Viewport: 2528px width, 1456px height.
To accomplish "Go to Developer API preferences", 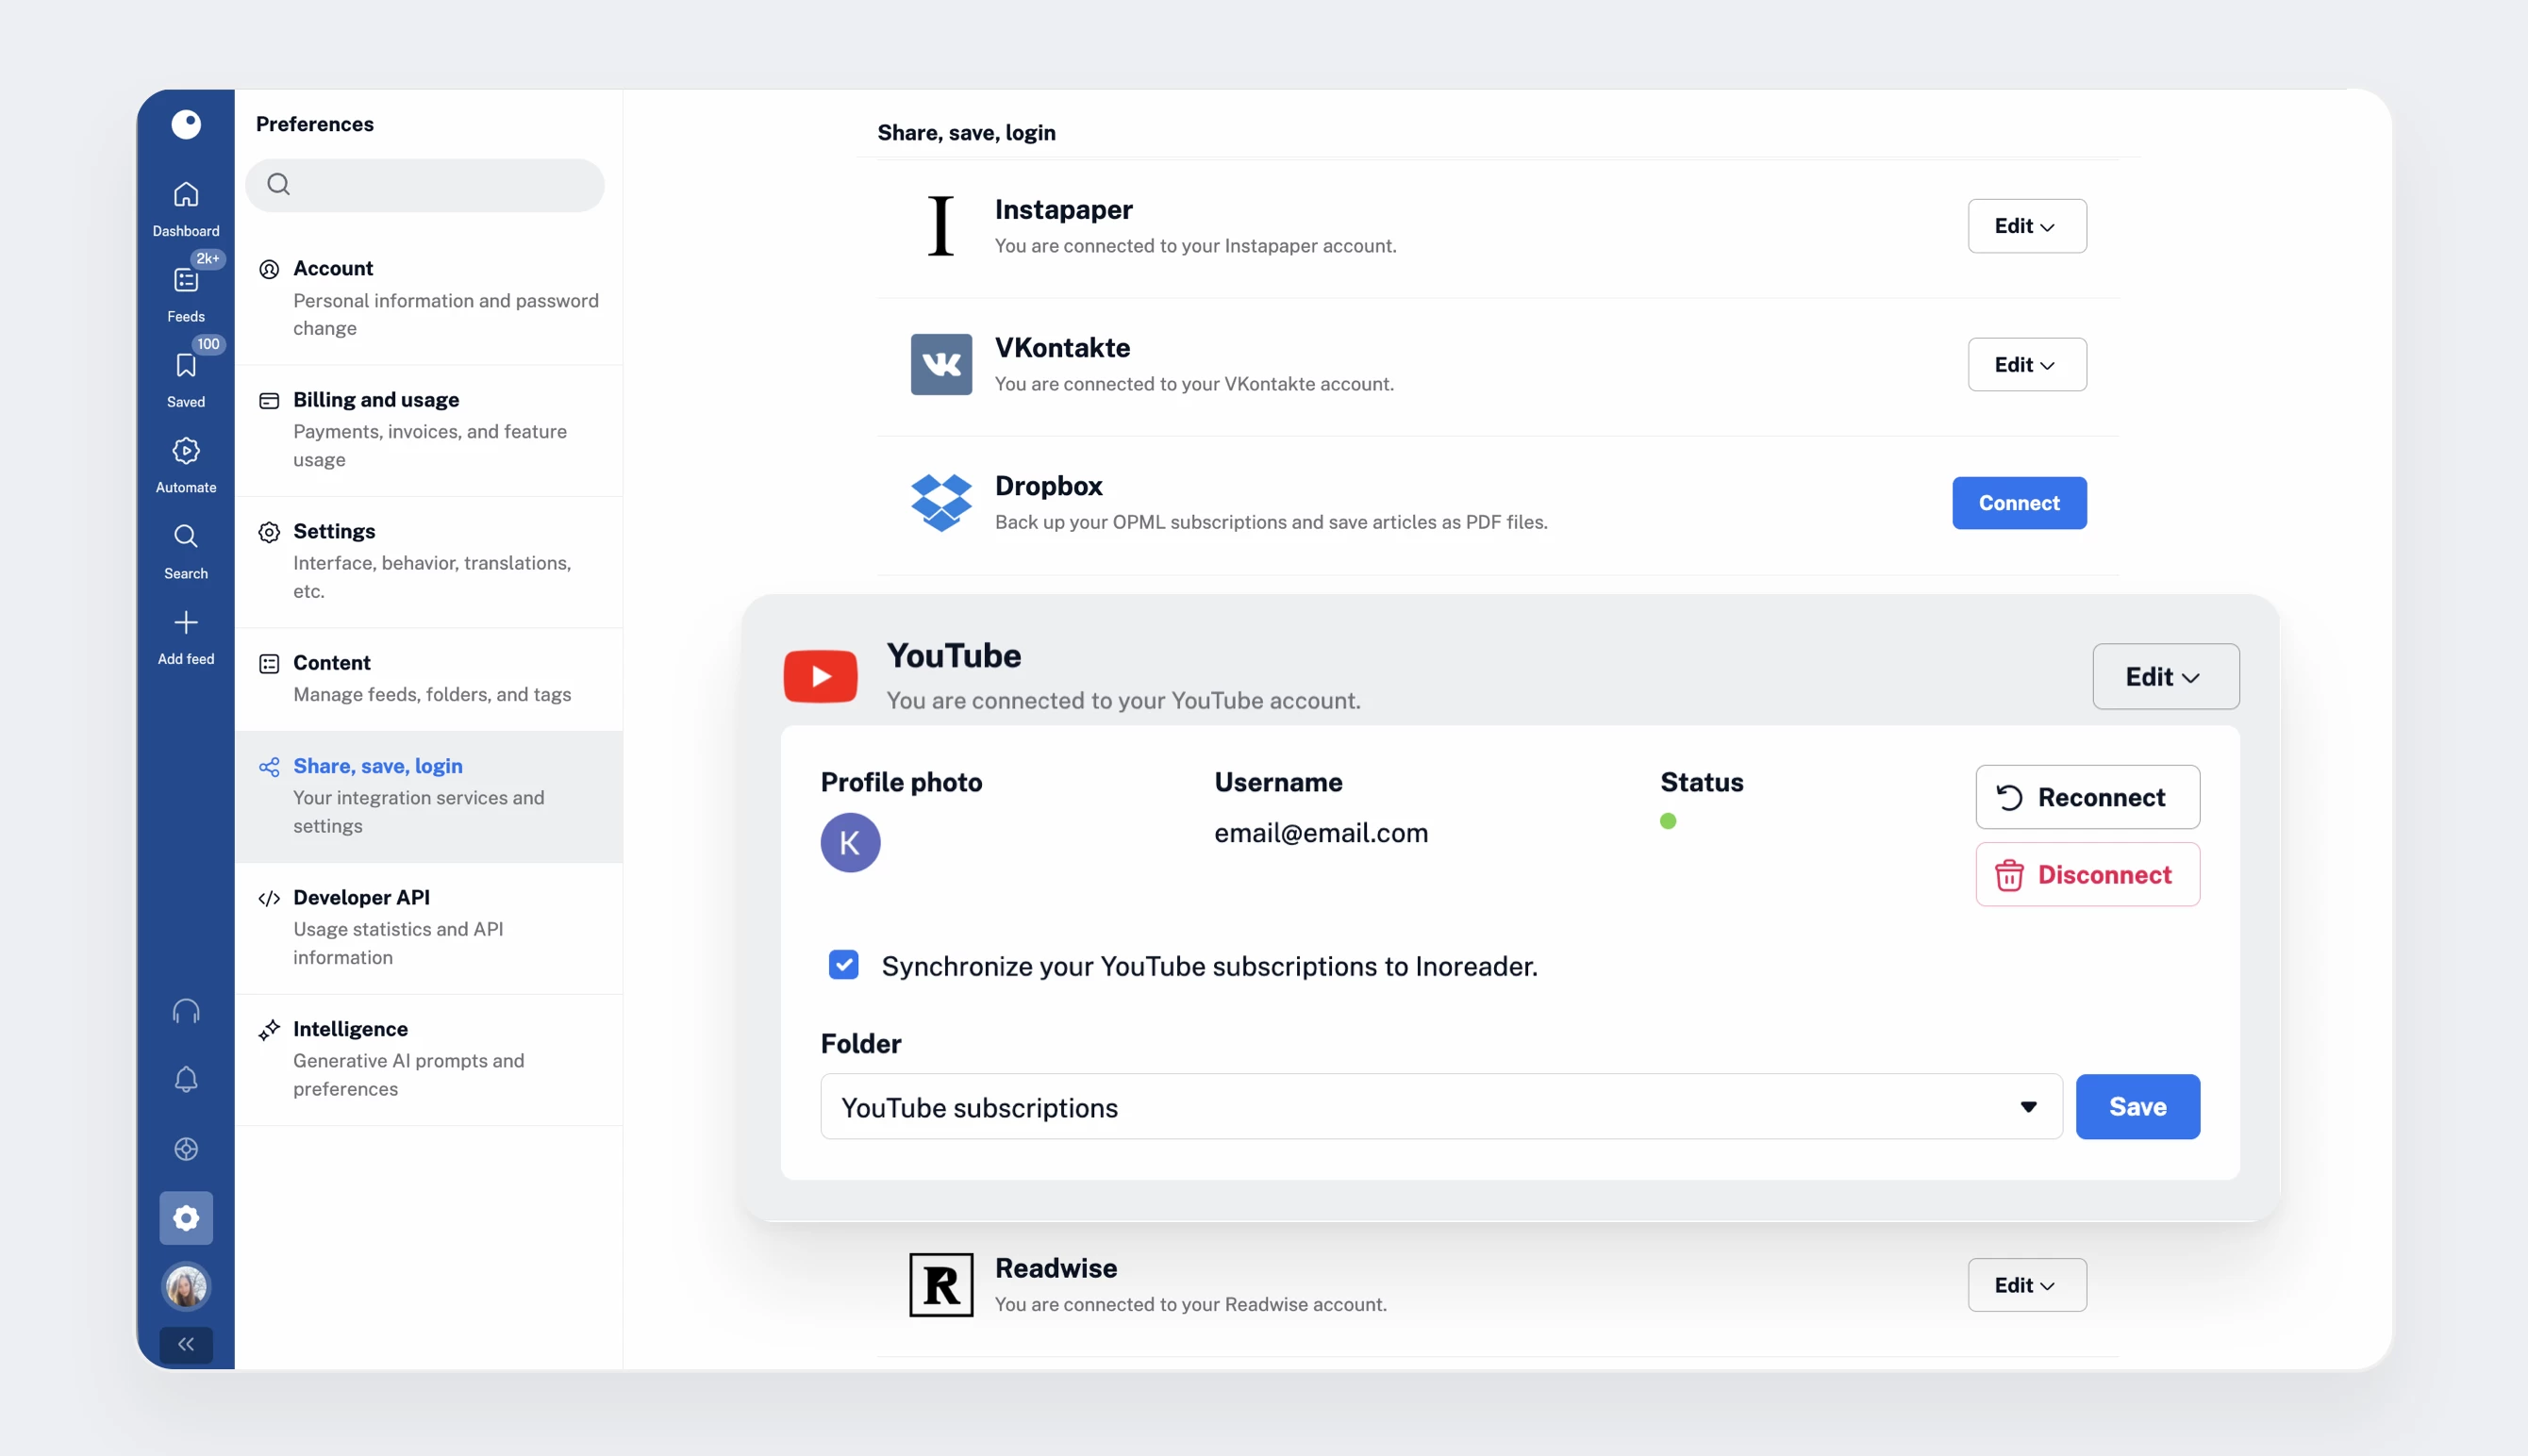I will 361,898.
